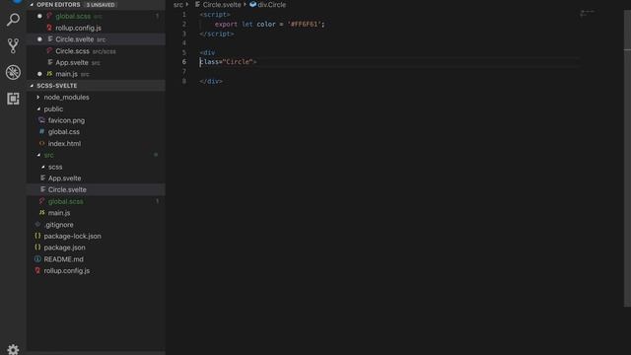
Task: Open main.js in project tree
Action: (59, 213)
